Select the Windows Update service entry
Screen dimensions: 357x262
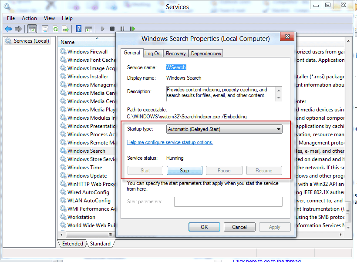click(x=87, y=176)
